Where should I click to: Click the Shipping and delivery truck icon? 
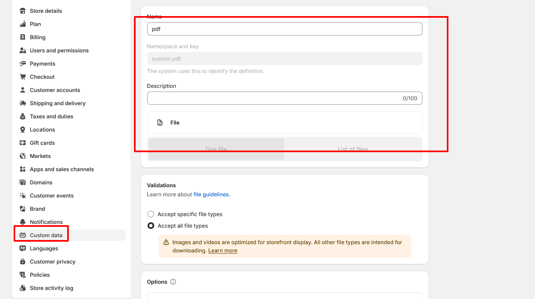[x=23, y=103]
